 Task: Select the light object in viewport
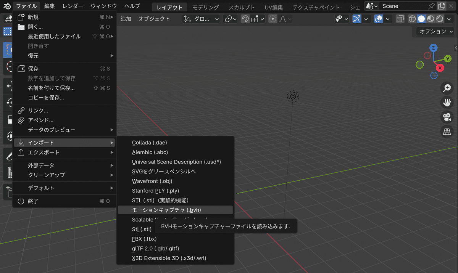coord(293,96)
